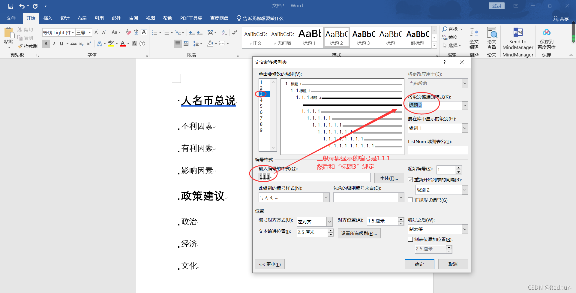Select level 1 in level list
Screen dimensions: 576x293
pyautogui.click(x=265, y=82)
